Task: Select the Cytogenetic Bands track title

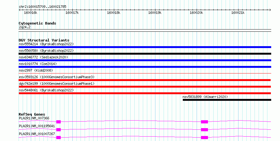Action: coord(37,23)
